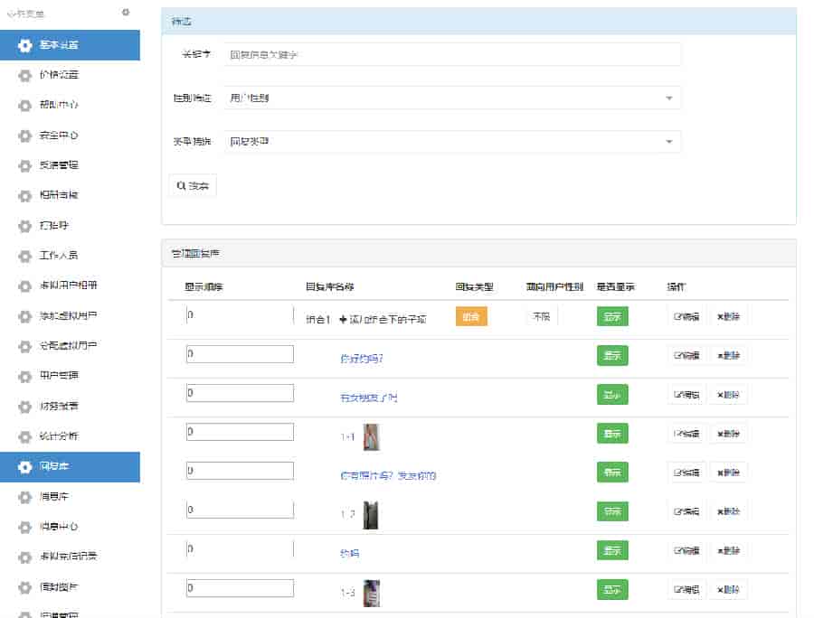
Task: Toggle the green 显示 button in the 组合1 row
Action: [x=612, y=317]
